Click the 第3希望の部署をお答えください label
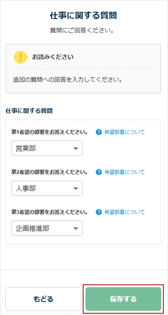Image resolution: width=168 pixels, height=315 pixels. [x=50, y=213]
